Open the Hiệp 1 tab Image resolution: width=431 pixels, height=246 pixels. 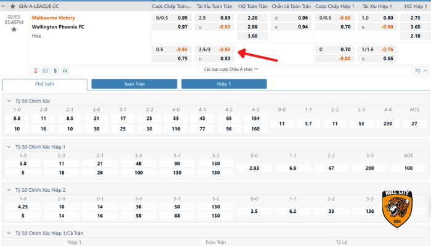tap(224, 84)
